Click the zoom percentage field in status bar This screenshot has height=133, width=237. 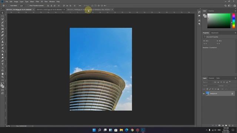point(8,126)
